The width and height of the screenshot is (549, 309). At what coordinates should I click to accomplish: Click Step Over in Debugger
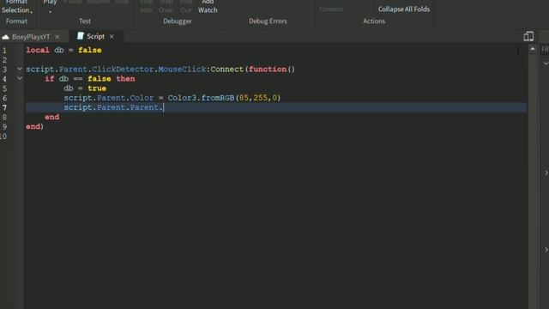pos(166,6)
